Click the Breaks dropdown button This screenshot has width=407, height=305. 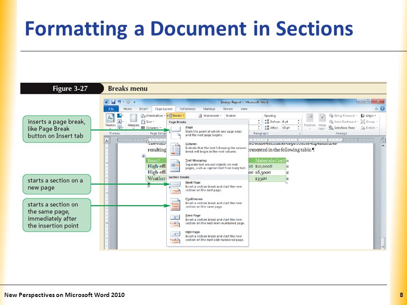point(176,116)
